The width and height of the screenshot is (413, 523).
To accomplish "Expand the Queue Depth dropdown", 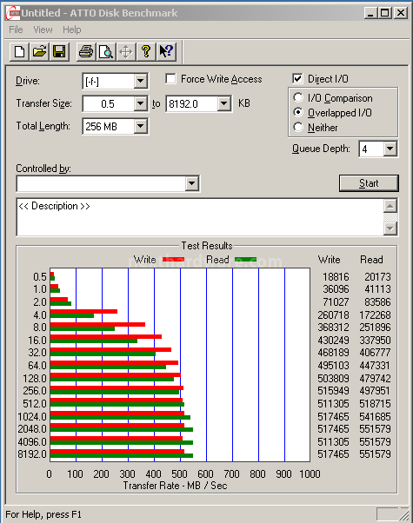I will 390,149.
